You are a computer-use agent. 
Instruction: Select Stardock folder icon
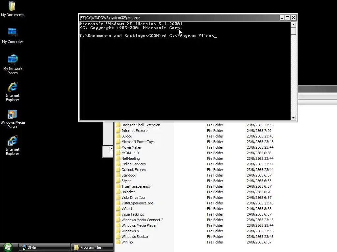pos(118,175)
